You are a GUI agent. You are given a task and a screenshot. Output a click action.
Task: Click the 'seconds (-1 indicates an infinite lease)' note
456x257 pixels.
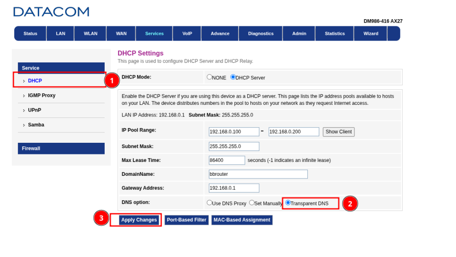click(x=289, y=160)
